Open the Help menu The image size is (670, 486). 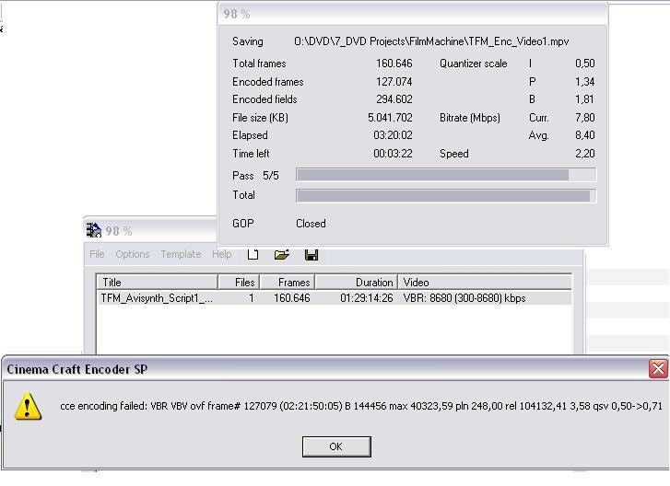point(222,254)
